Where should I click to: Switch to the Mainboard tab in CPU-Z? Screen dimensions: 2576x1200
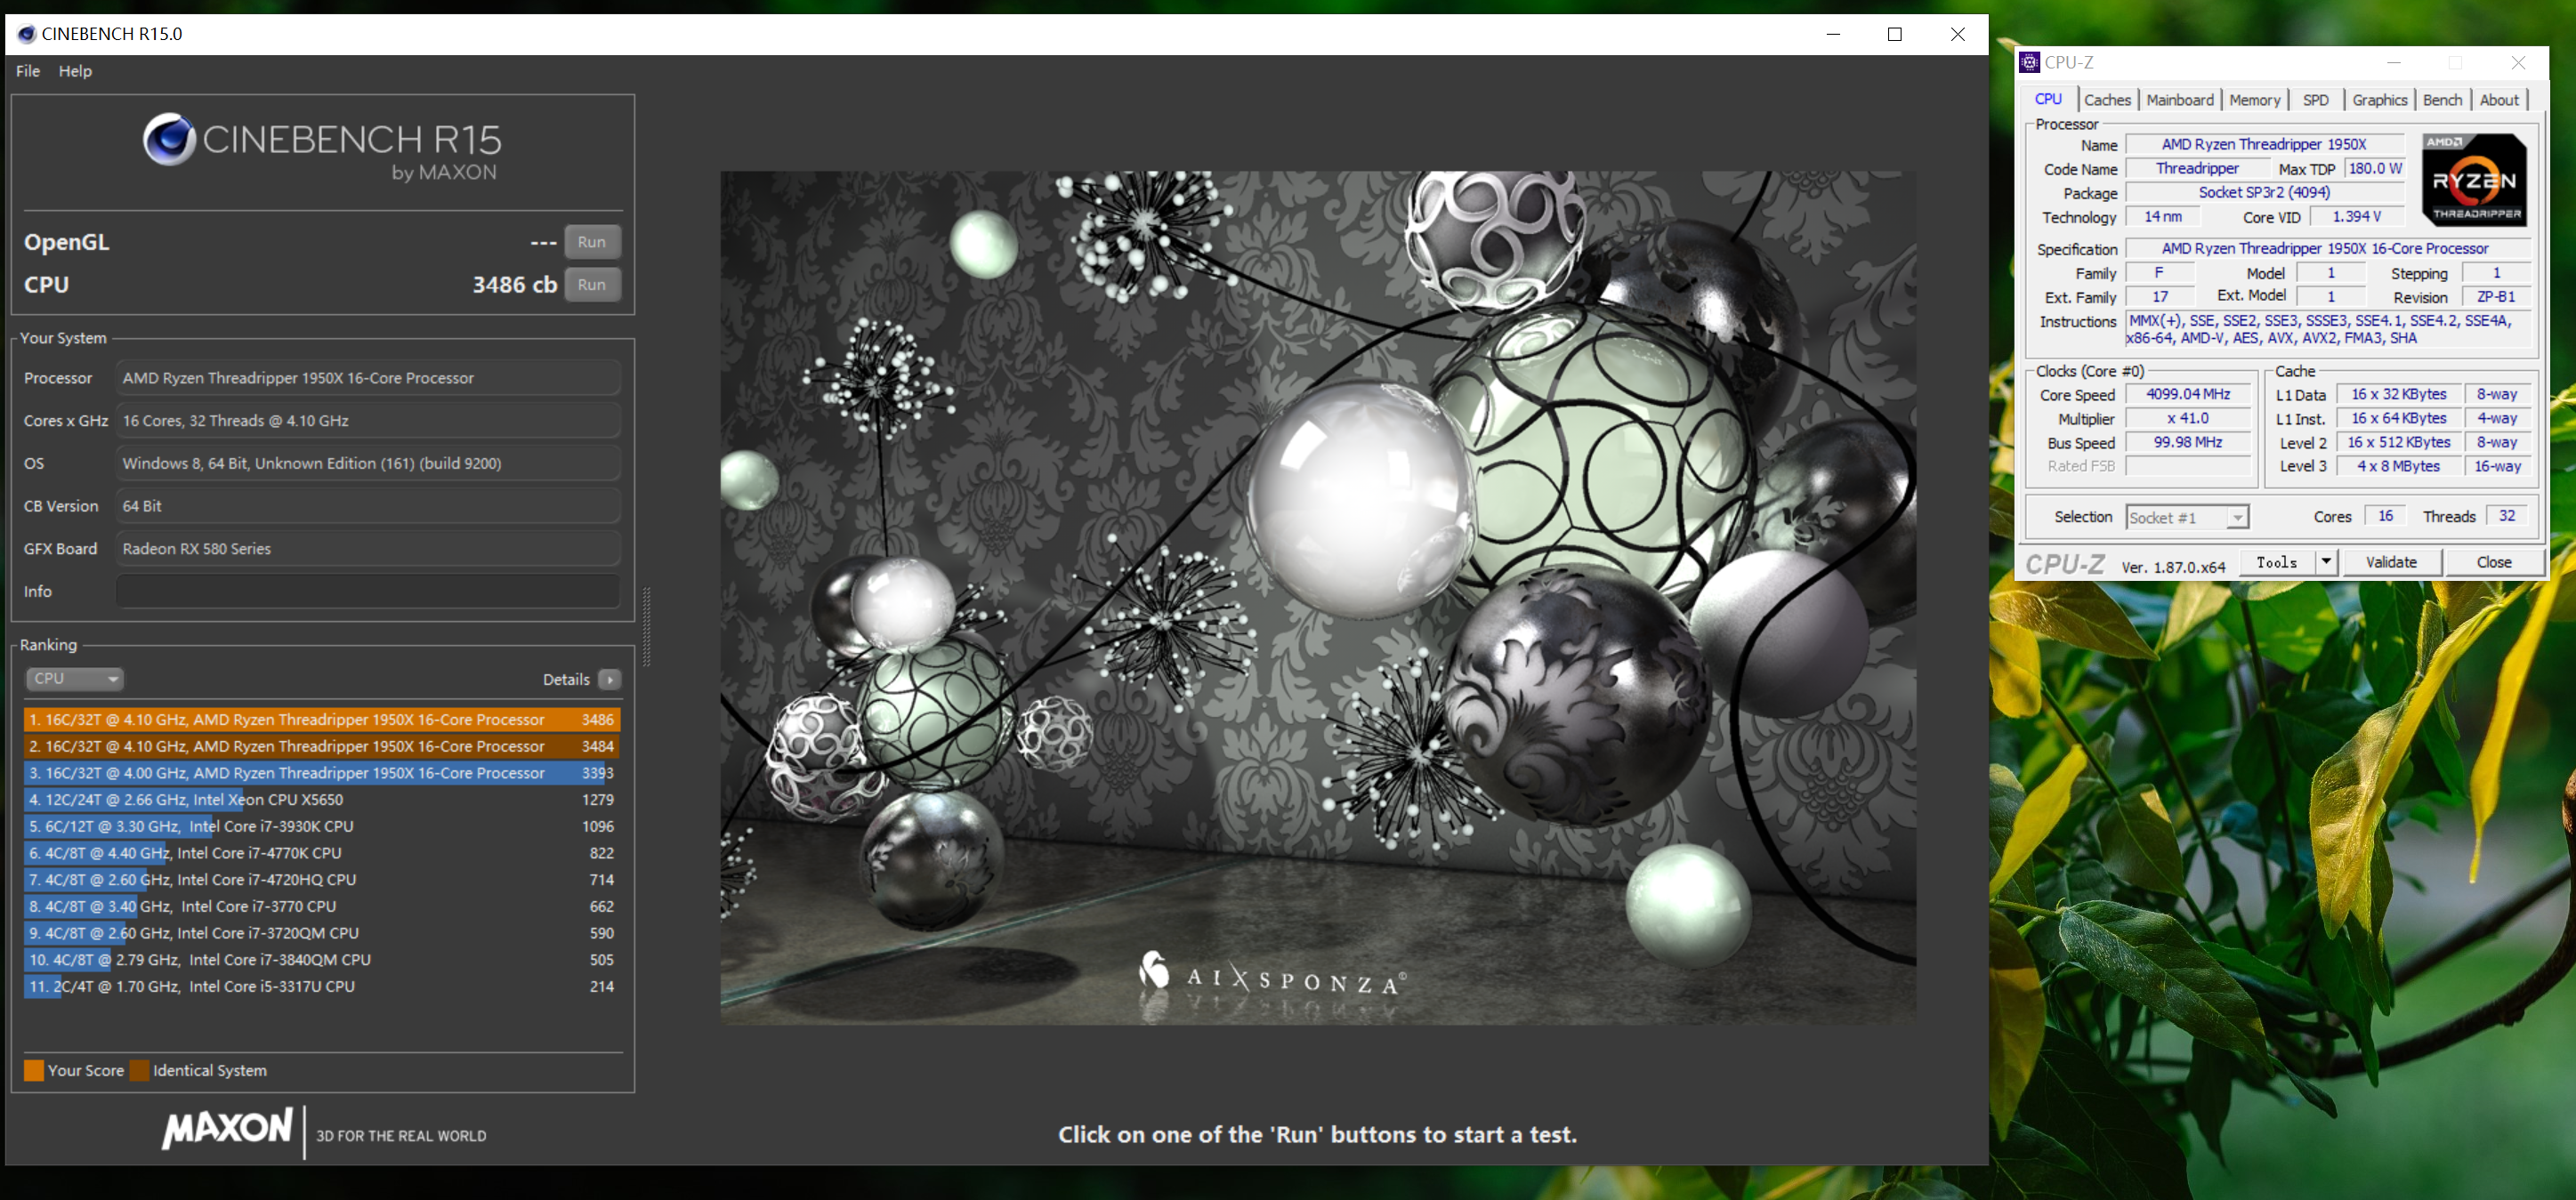click(2180, 100)
